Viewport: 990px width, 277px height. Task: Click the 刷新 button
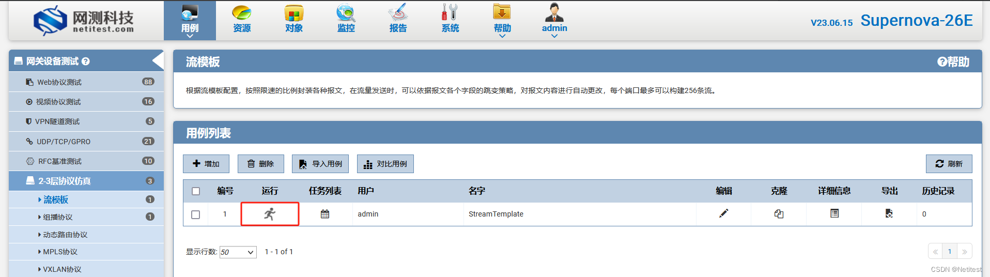(x=949, y=164)
